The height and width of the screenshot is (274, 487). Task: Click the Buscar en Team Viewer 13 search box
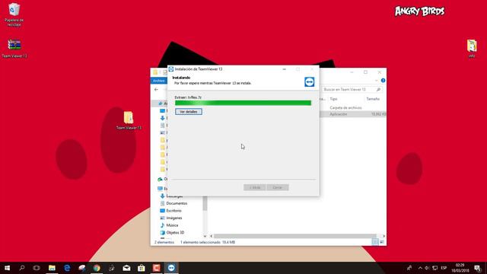click(x=352, y=90)
